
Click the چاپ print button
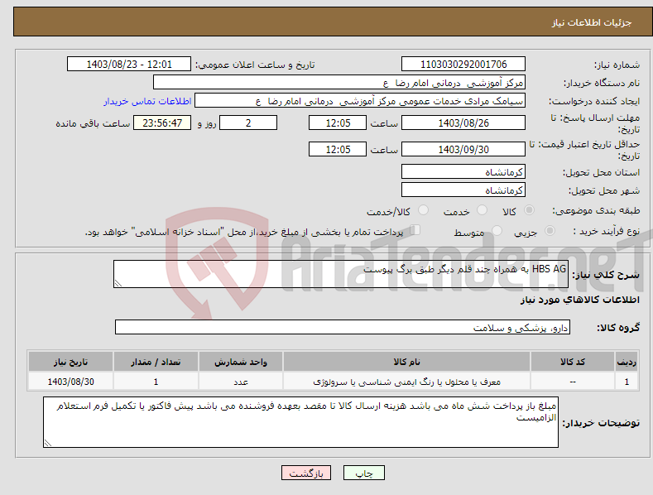pyautogui.click(x=364, y=473)
